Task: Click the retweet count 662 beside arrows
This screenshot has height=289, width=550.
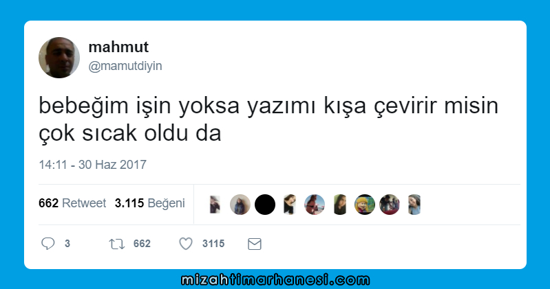Action: pos(142,244)
